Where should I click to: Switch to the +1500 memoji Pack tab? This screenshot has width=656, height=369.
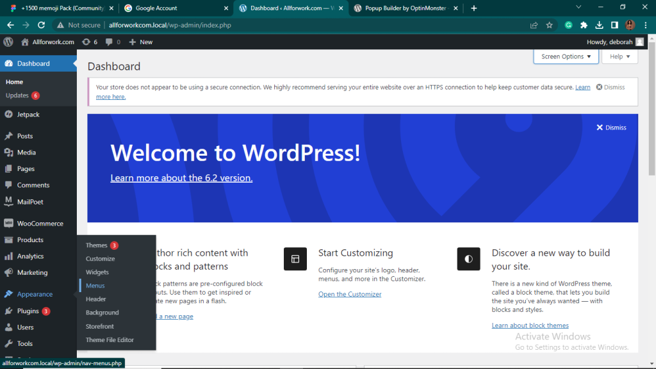coord(61,8)
